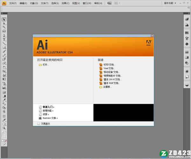The width and height of the screenshot is (191, 159).
Task: Open the Gradient panel in right dock
Action: [x=187, y=57]
